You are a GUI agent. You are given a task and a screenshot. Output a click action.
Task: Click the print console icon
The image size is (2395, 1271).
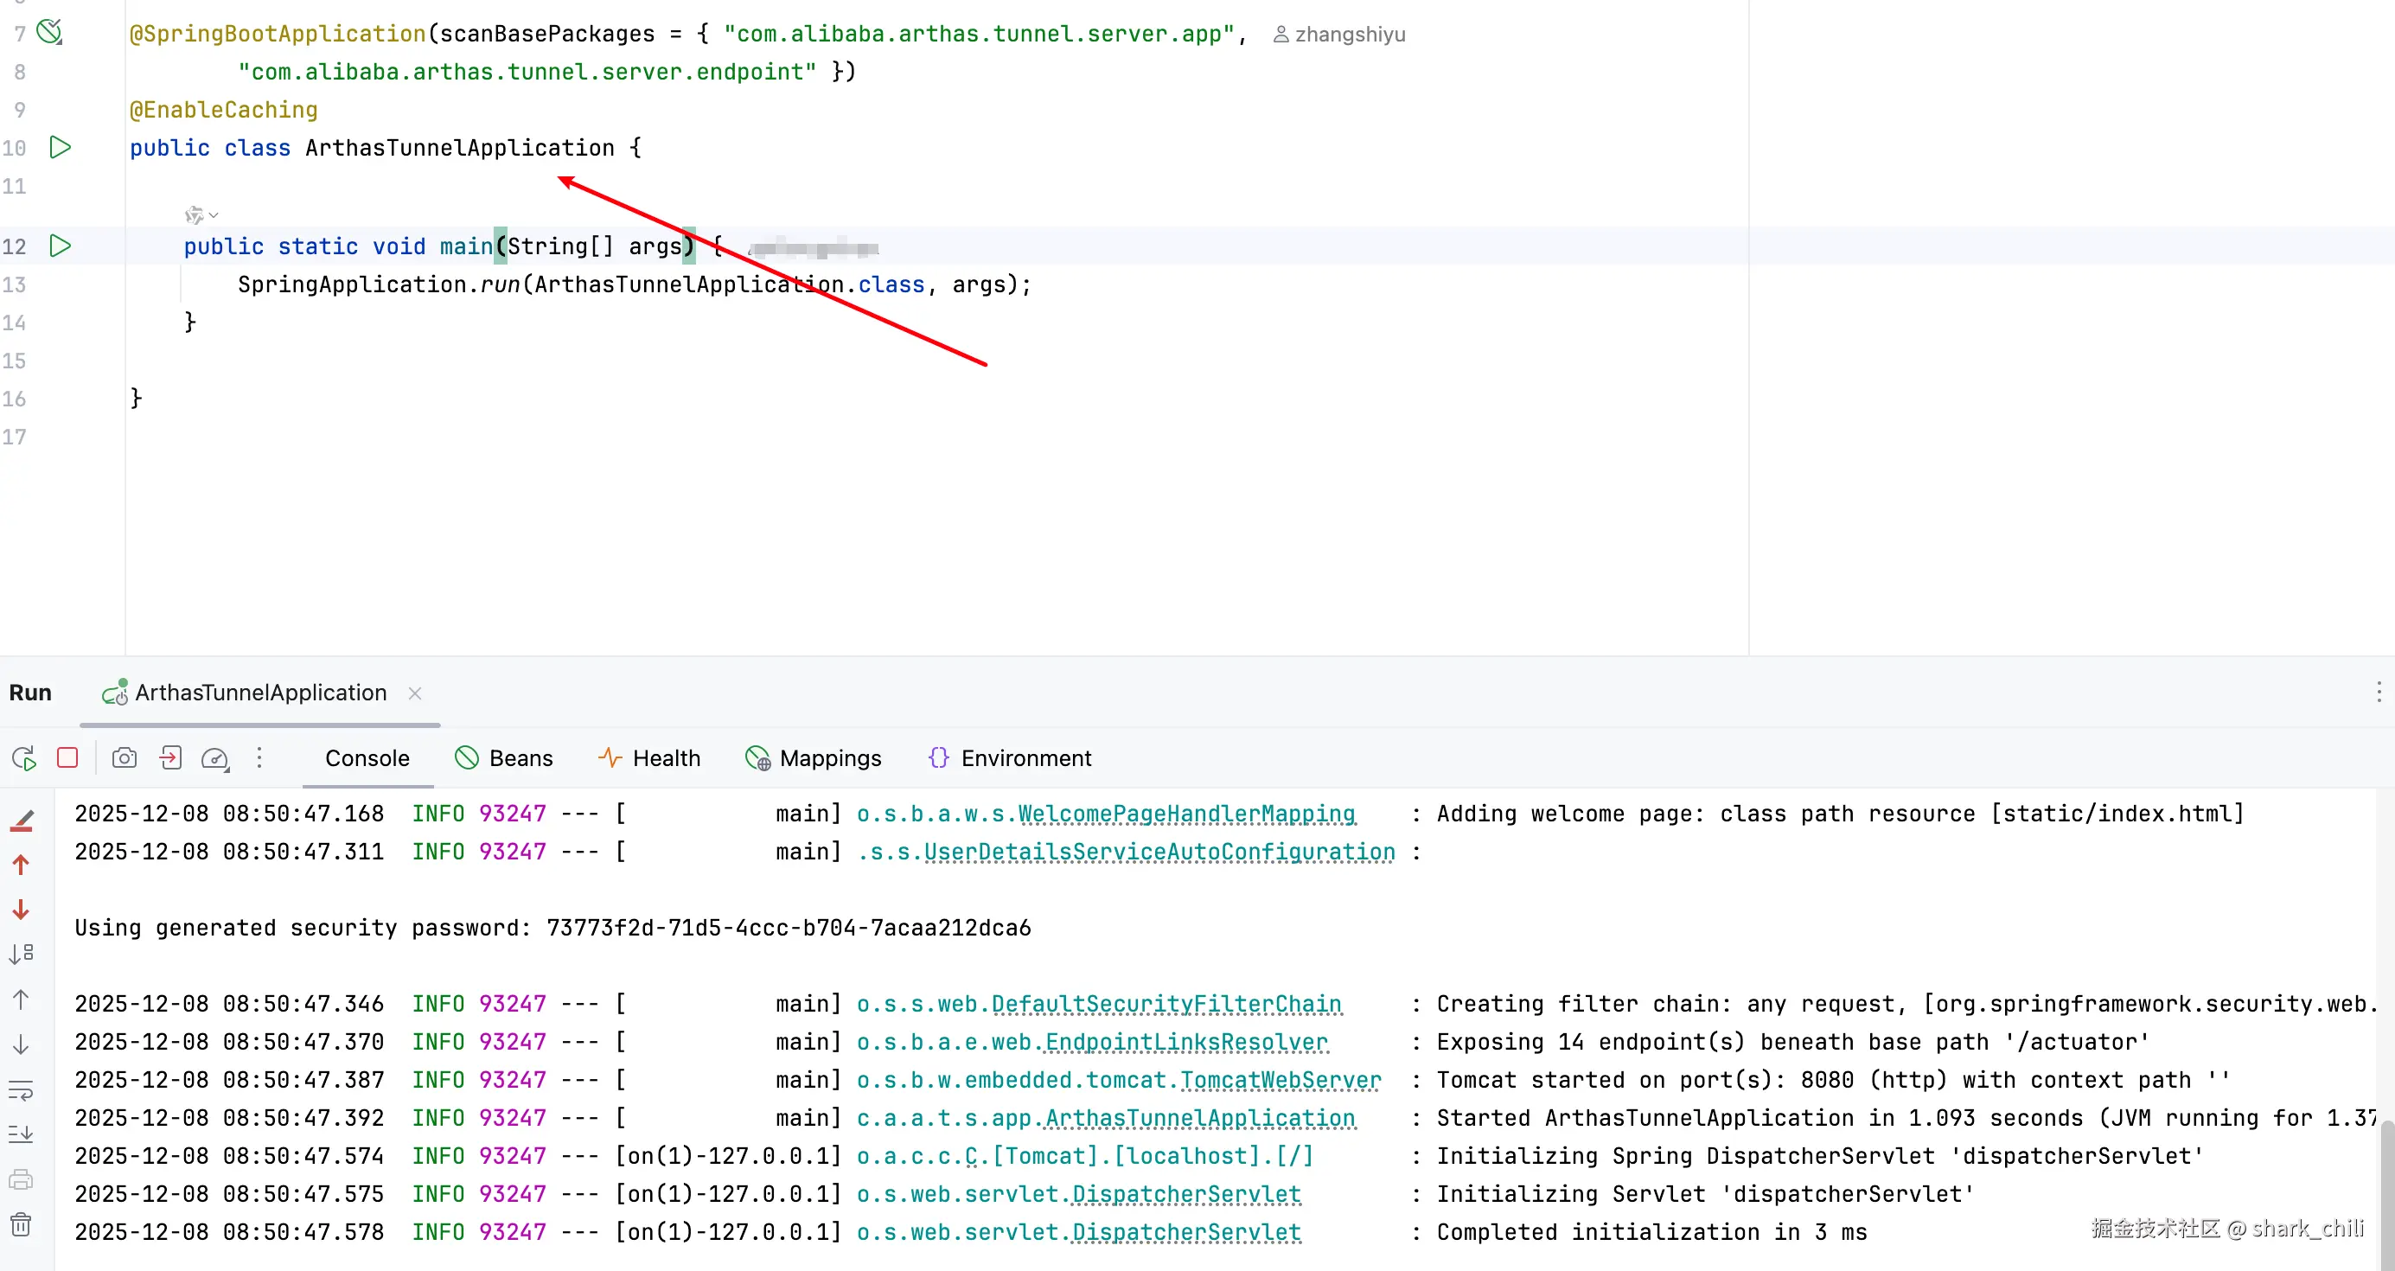[x=21, y=1180]
